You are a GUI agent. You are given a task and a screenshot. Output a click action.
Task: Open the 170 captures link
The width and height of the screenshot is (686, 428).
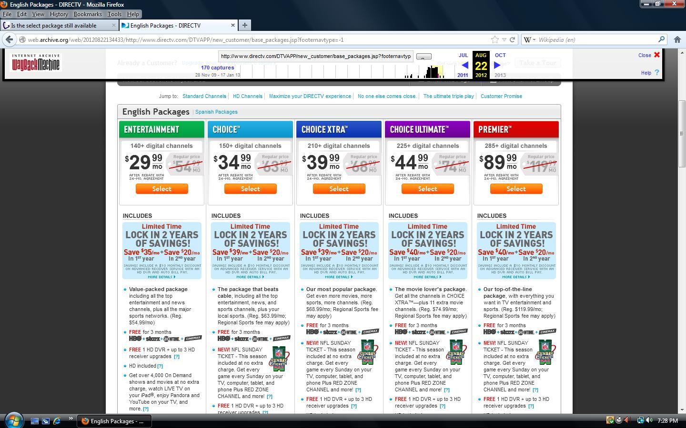click(x=218, y=68)
